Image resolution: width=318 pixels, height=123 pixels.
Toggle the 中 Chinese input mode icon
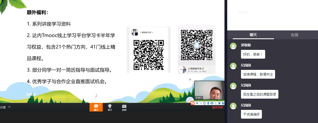tap(197, 103)
